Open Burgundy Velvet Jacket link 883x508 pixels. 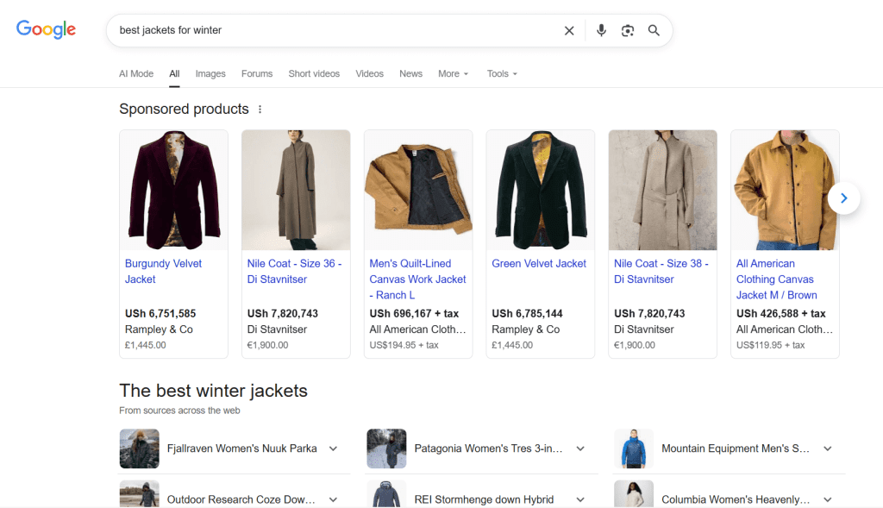coord(163,272)
